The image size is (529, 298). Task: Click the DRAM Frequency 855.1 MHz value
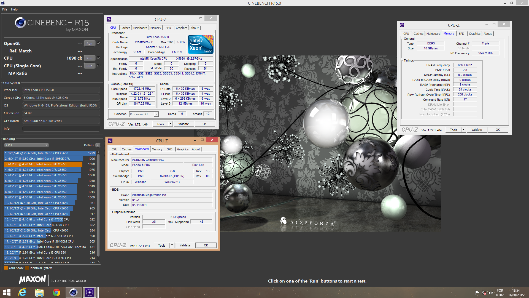point(465,65)
